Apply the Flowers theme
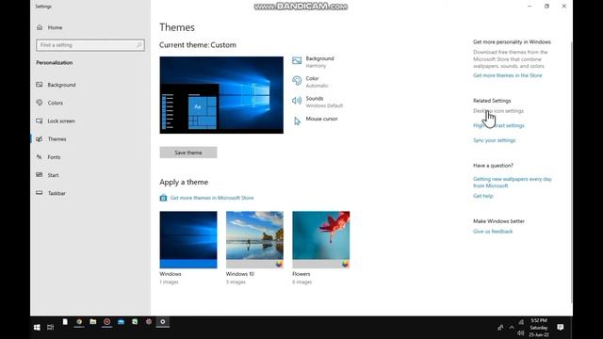Viewport: 603px width, 339px height. [321, 239]
